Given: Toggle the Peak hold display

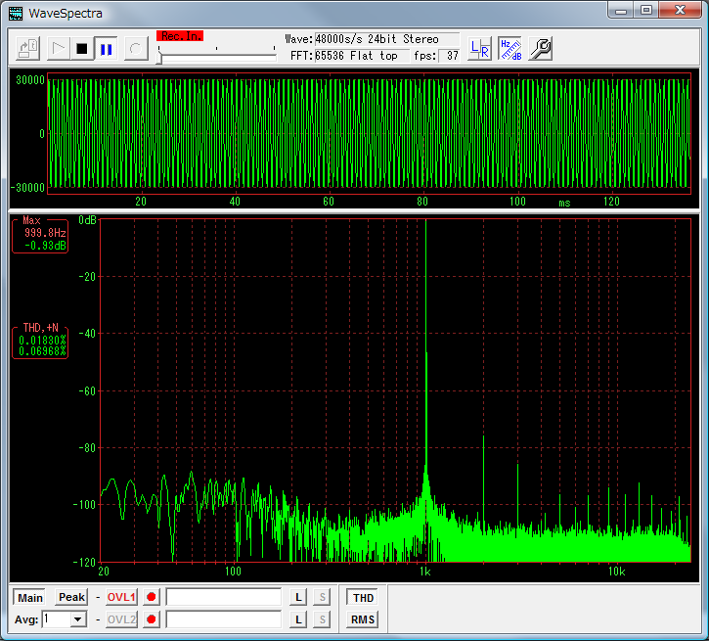Looking at the screenshot, I should click(71, 597).
